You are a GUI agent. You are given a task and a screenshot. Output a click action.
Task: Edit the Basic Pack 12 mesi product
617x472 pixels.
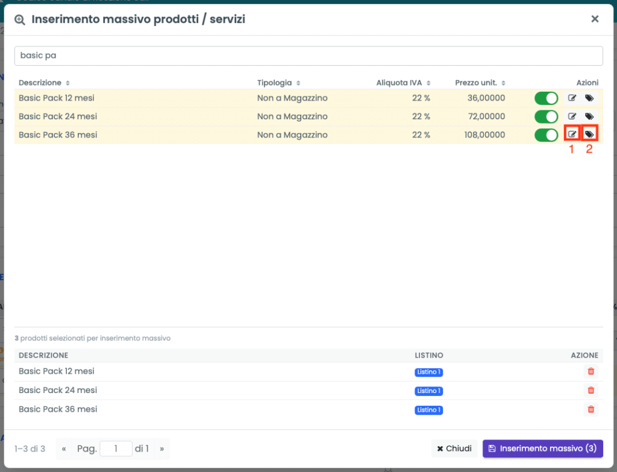pos(572,98)
